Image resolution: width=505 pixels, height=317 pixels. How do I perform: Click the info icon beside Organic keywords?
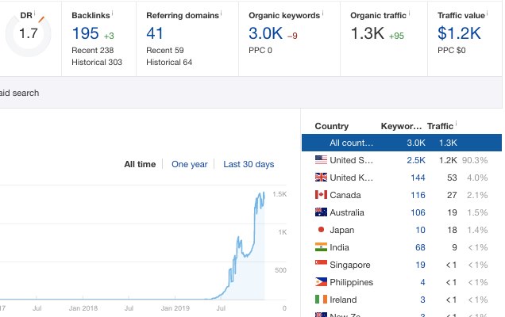323,13
